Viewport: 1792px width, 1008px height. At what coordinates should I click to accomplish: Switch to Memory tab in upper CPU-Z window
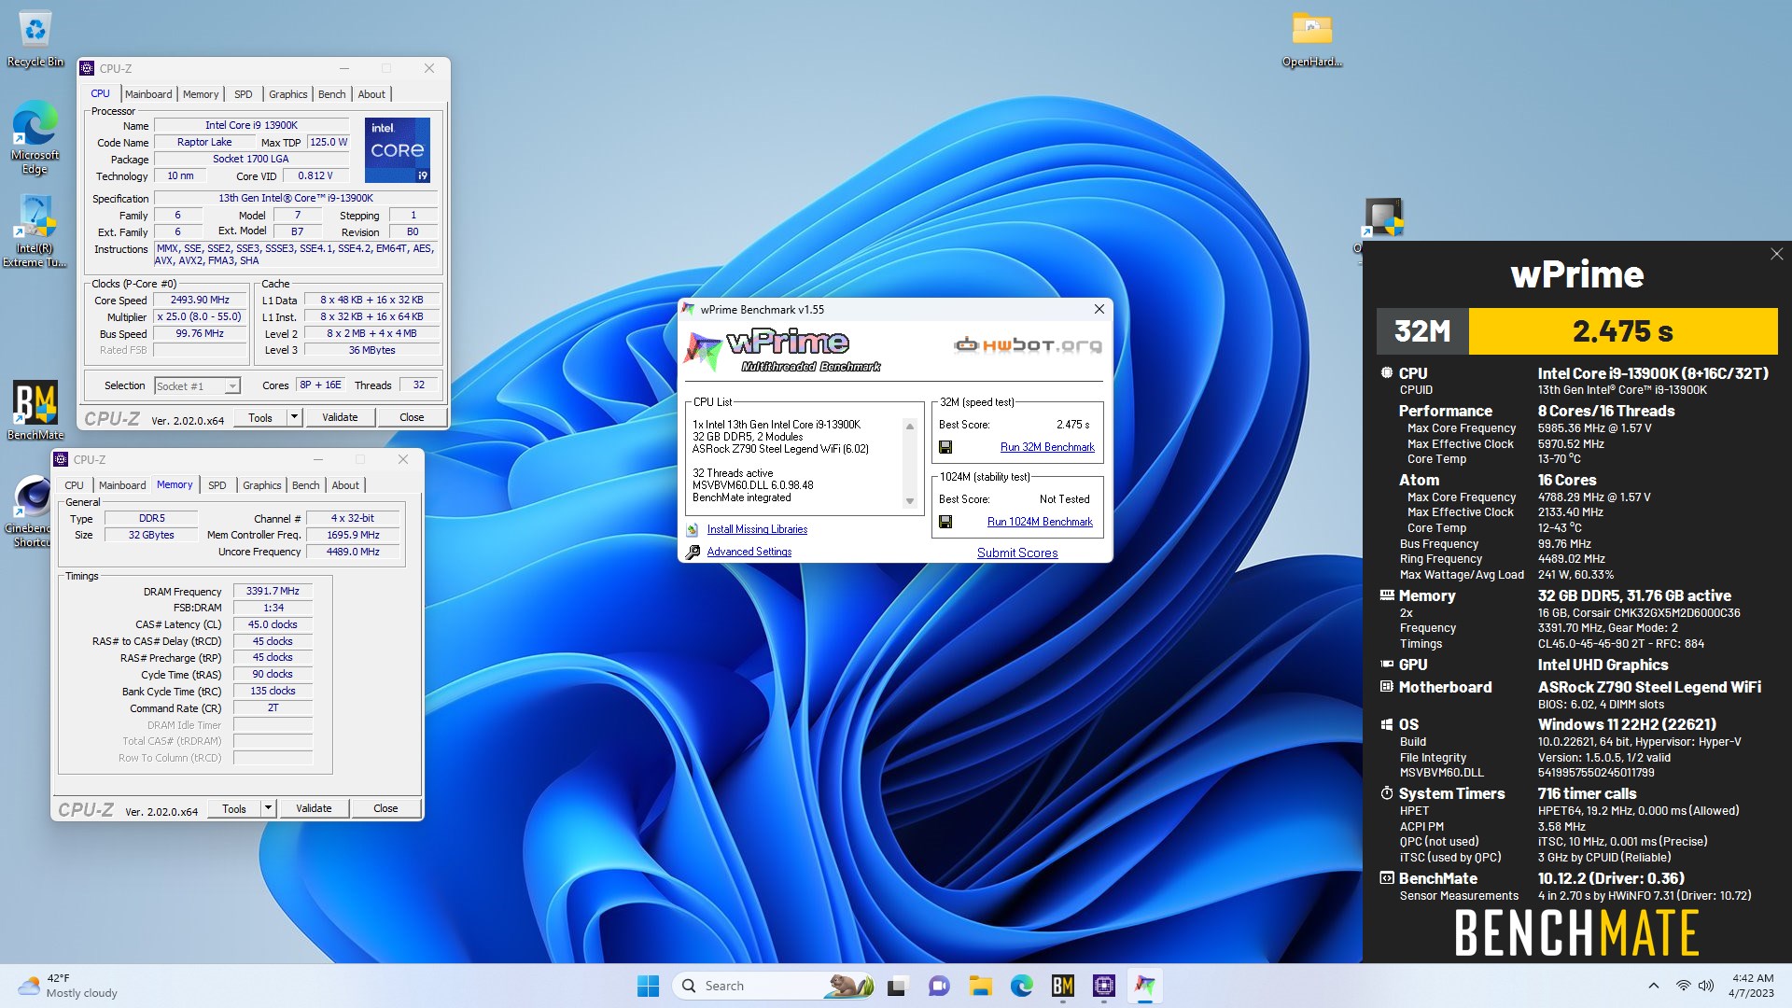[x=201, y=94]
